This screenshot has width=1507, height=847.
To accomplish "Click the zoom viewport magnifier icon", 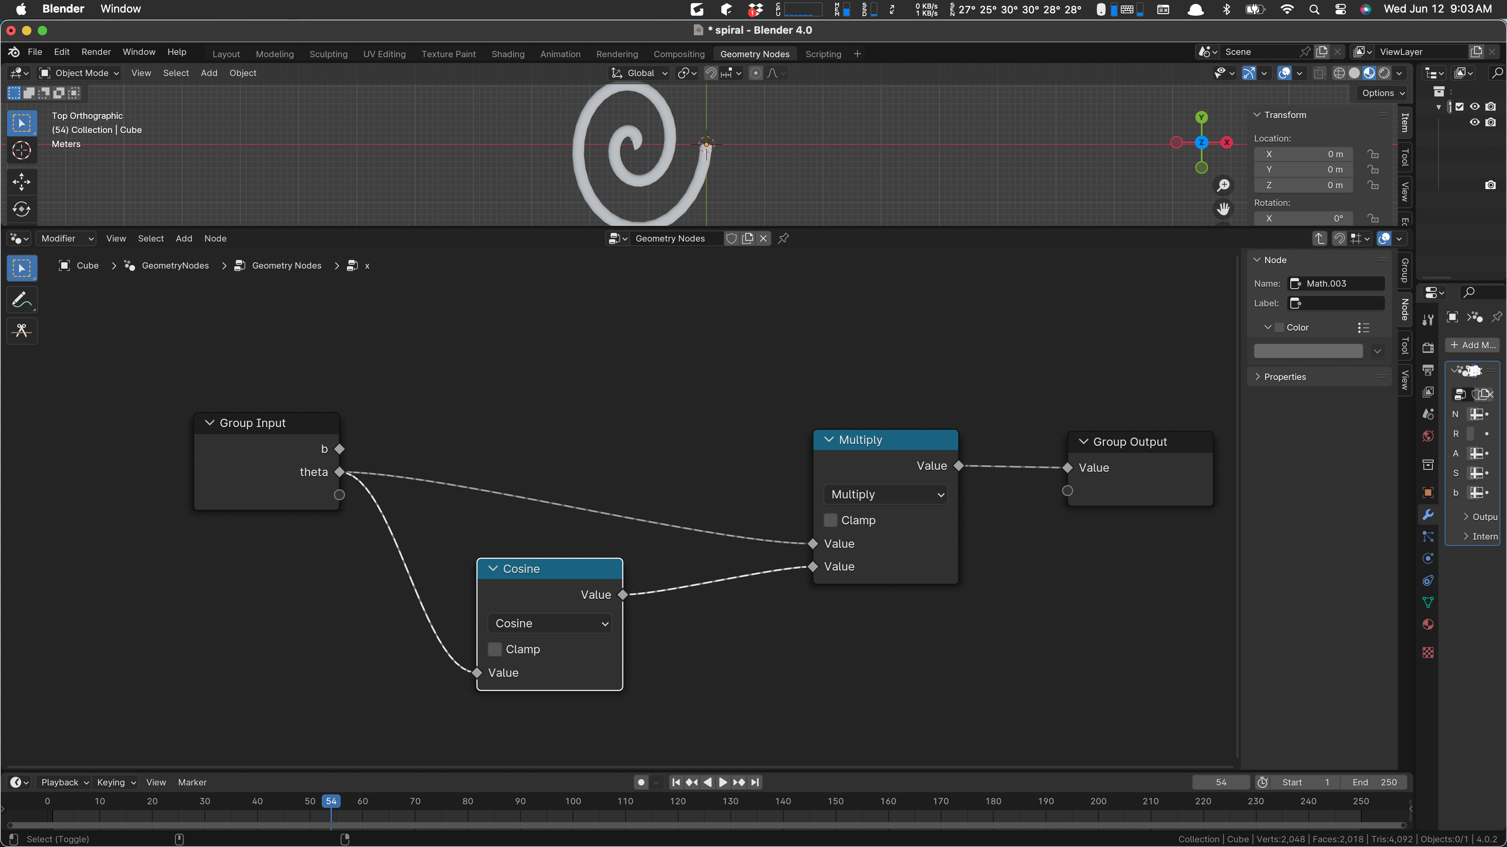I will pyautogui.click(x=1223, y=185).
